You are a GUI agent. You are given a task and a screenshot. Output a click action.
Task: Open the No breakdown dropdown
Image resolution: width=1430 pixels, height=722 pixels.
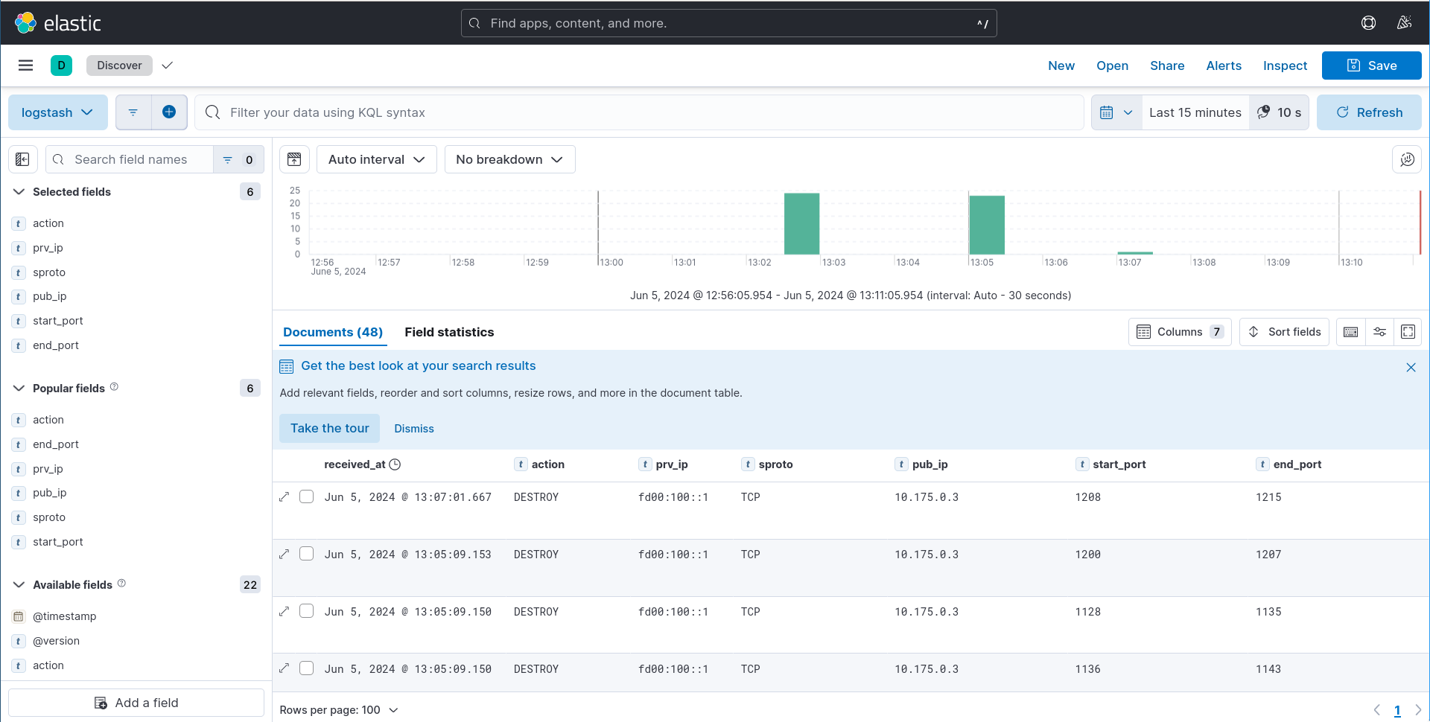(510, 159)
